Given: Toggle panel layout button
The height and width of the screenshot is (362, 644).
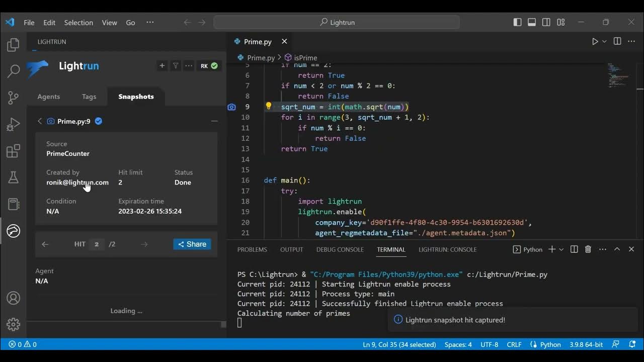Looking at the screenshot, I should pos(532,22).
